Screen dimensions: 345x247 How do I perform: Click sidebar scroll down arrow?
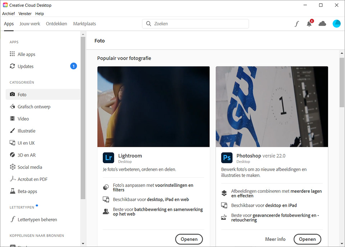tap(83, 243)
